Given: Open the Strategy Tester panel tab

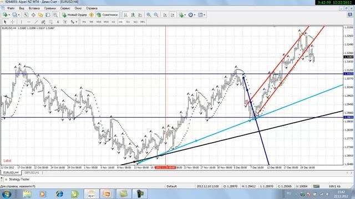Looking at the screenshot, I should tap(19, 179).
